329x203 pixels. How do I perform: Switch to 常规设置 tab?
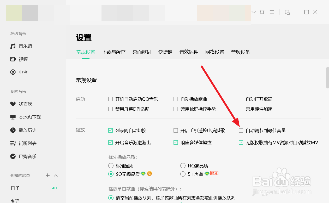(86, 52)
